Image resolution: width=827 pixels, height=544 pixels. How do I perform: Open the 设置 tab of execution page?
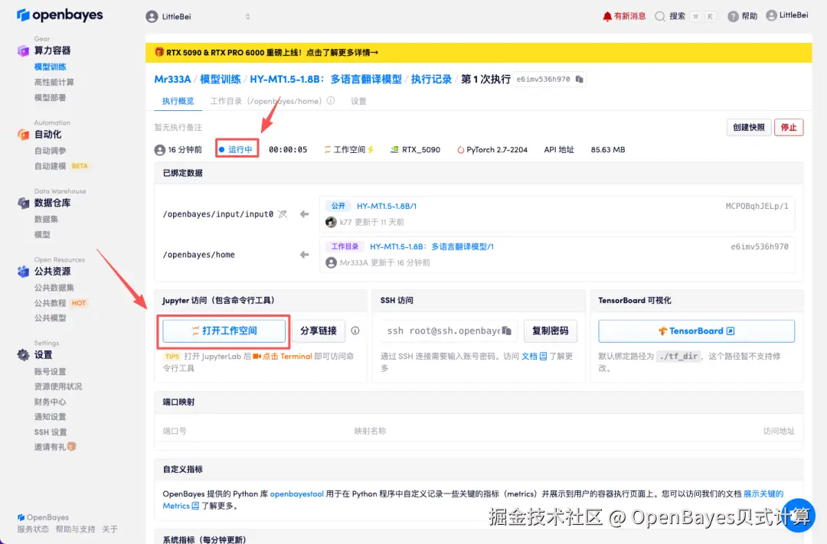coord(358,100)
